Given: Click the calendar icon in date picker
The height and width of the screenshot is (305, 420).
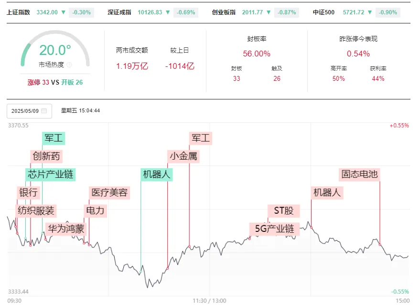Looking at the screenshot, I should point(44,111).
